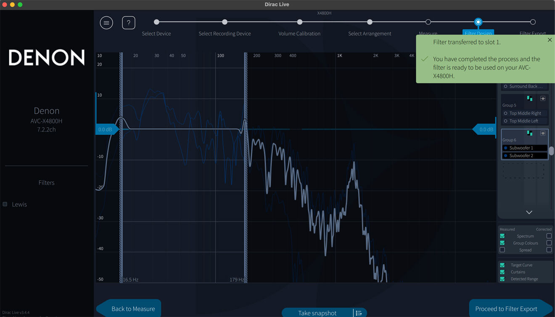Jump to the Volume Calibration step

(x=299, y=22)
